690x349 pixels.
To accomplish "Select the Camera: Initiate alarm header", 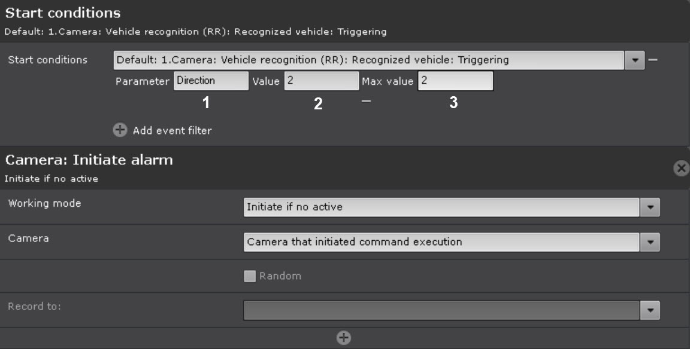I will pos(89,160).
